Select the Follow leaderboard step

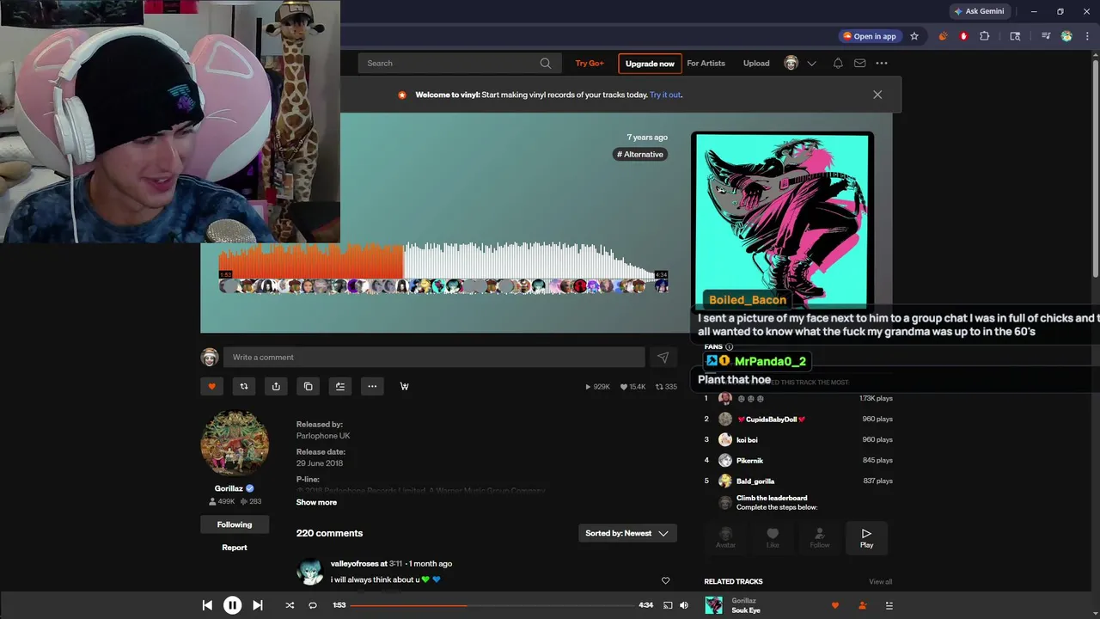coord(820,537)
